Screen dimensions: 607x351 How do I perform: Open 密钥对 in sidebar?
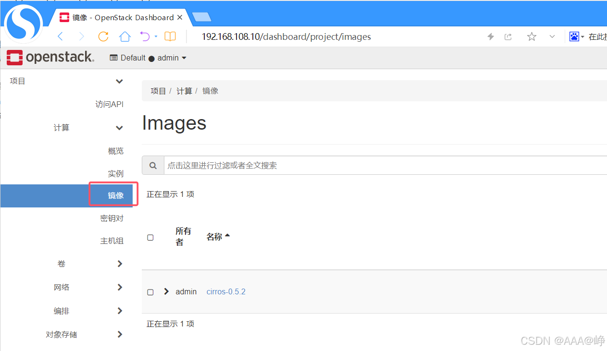click(x=112, y=218)
